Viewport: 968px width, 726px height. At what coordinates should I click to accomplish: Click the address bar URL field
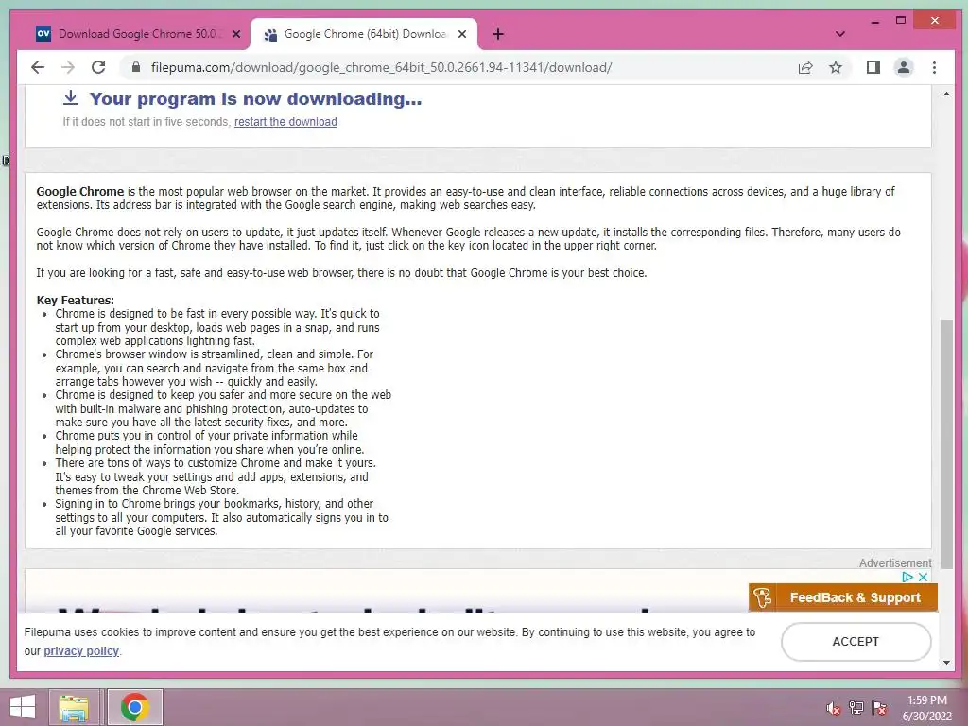tap(382, 67)
